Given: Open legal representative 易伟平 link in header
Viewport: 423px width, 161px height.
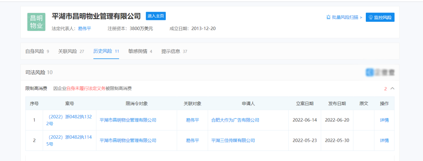Looking at the screenshot, I should click(85, 29).
